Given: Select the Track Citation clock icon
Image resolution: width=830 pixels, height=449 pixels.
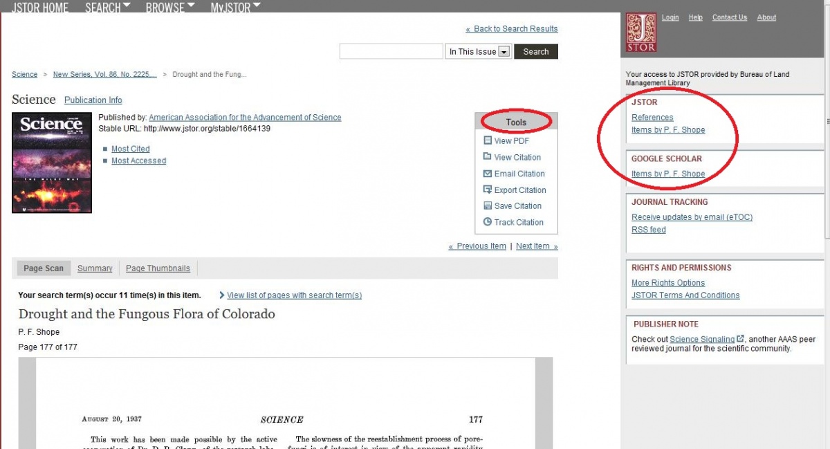Looking at the screenshot, I should [x=487, y=222].
